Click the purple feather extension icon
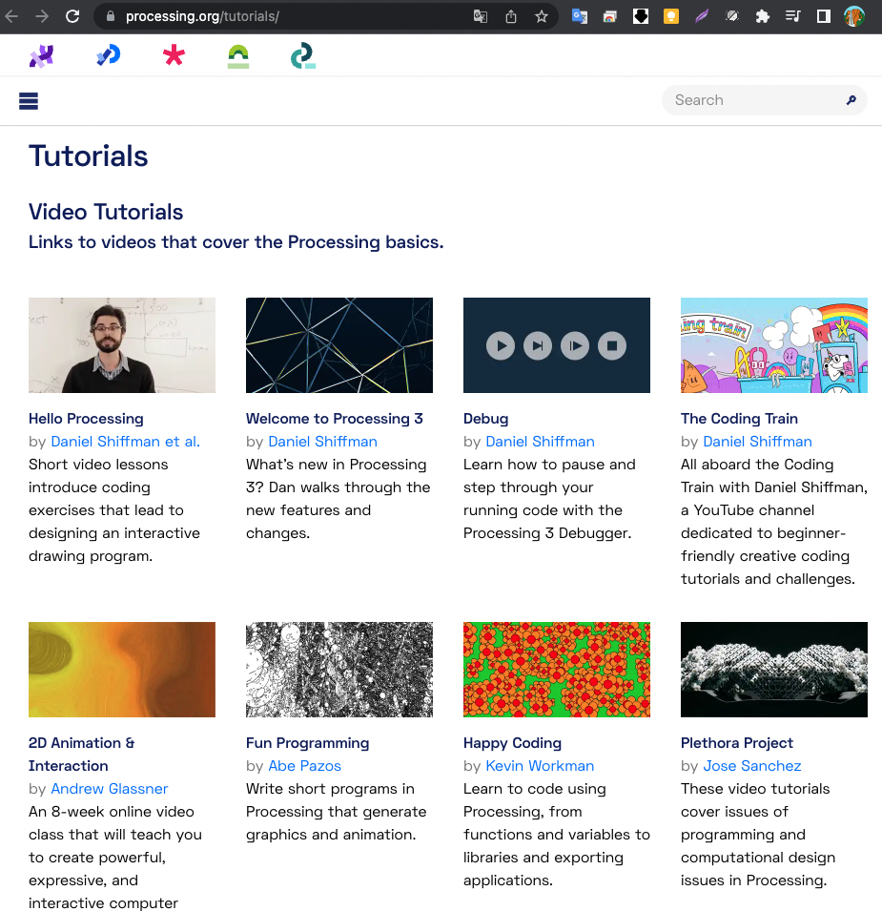The height and width of the screenshot is (911, 882). pyautogui.click(x=702, y=16)
